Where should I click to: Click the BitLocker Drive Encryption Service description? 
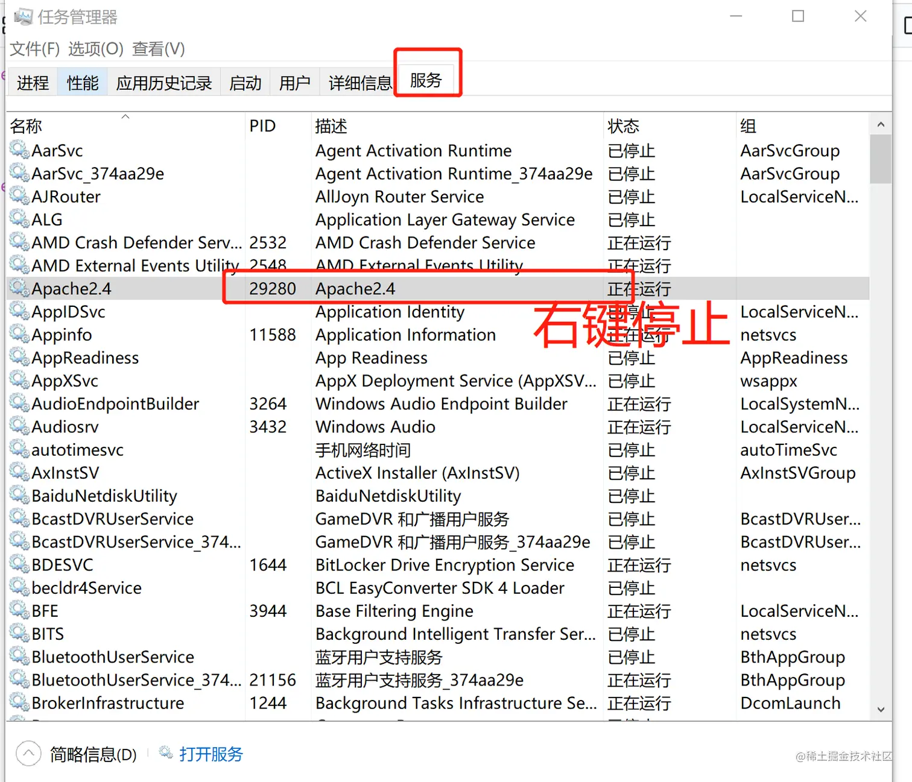pos(445,565)
